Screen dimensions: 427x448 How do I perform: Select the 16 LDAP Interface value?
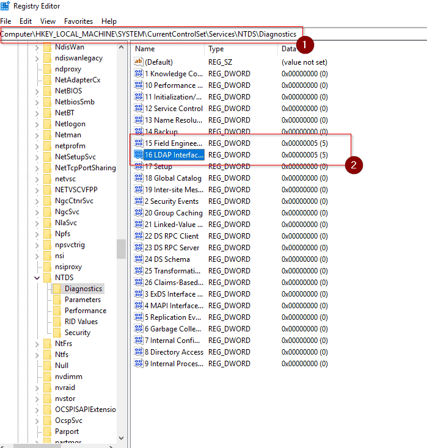click(x=174, y=155)
